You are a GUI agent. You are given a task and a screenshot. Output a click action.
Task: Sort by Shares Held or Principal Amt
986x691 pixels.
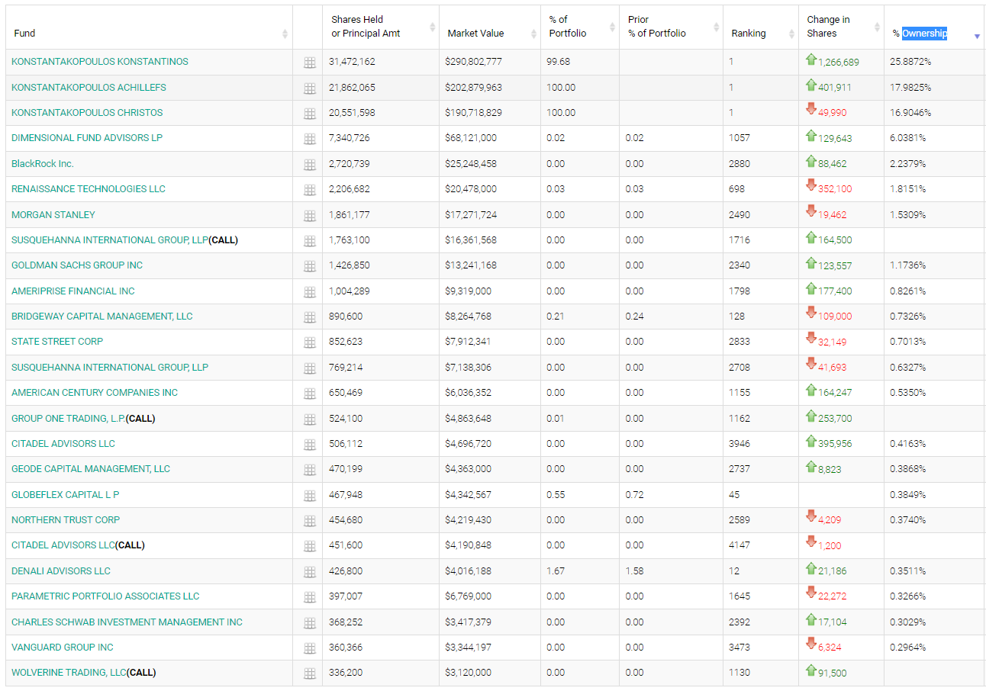pyautogui.click(x=433, y=27)
